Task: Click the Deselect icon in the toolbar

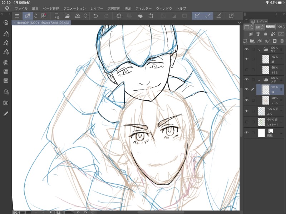Action: (x=163, y=16)
